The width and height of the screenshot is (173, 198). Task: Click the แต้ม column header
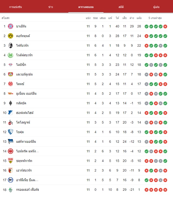139,18
